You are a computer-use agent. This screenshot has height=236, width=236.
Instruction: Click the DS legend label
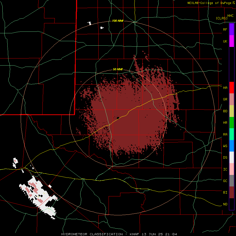click(x=225, y=158)
